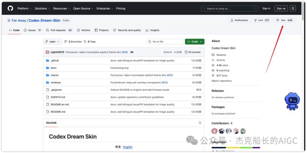
Task: Open the AGENTS.md file
Action: [58, 97]
